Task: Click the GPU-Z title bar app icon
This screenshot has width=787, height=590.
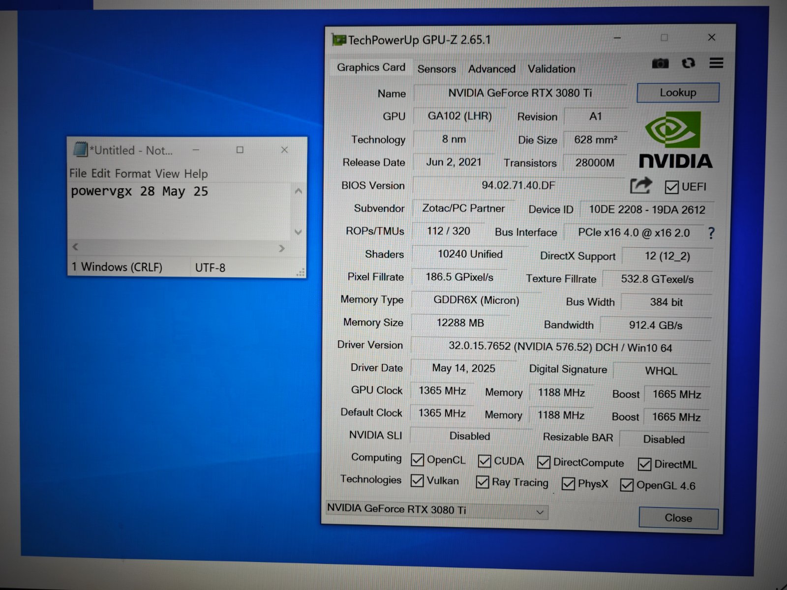Action: [x=339, y=40]
